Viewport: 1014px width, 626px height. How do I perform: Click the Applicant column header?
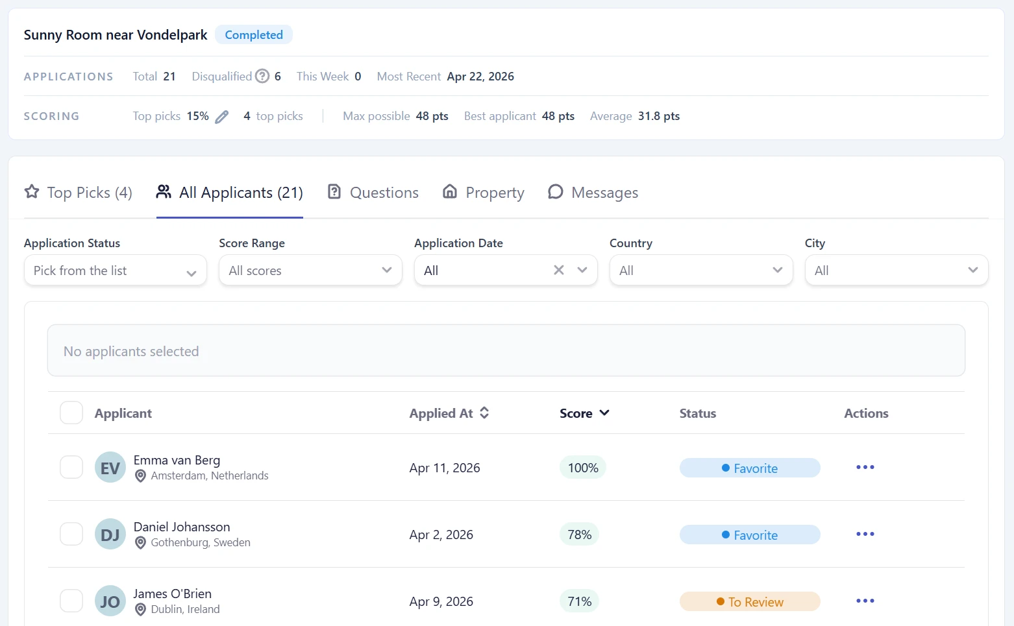[x=123, y=413]
